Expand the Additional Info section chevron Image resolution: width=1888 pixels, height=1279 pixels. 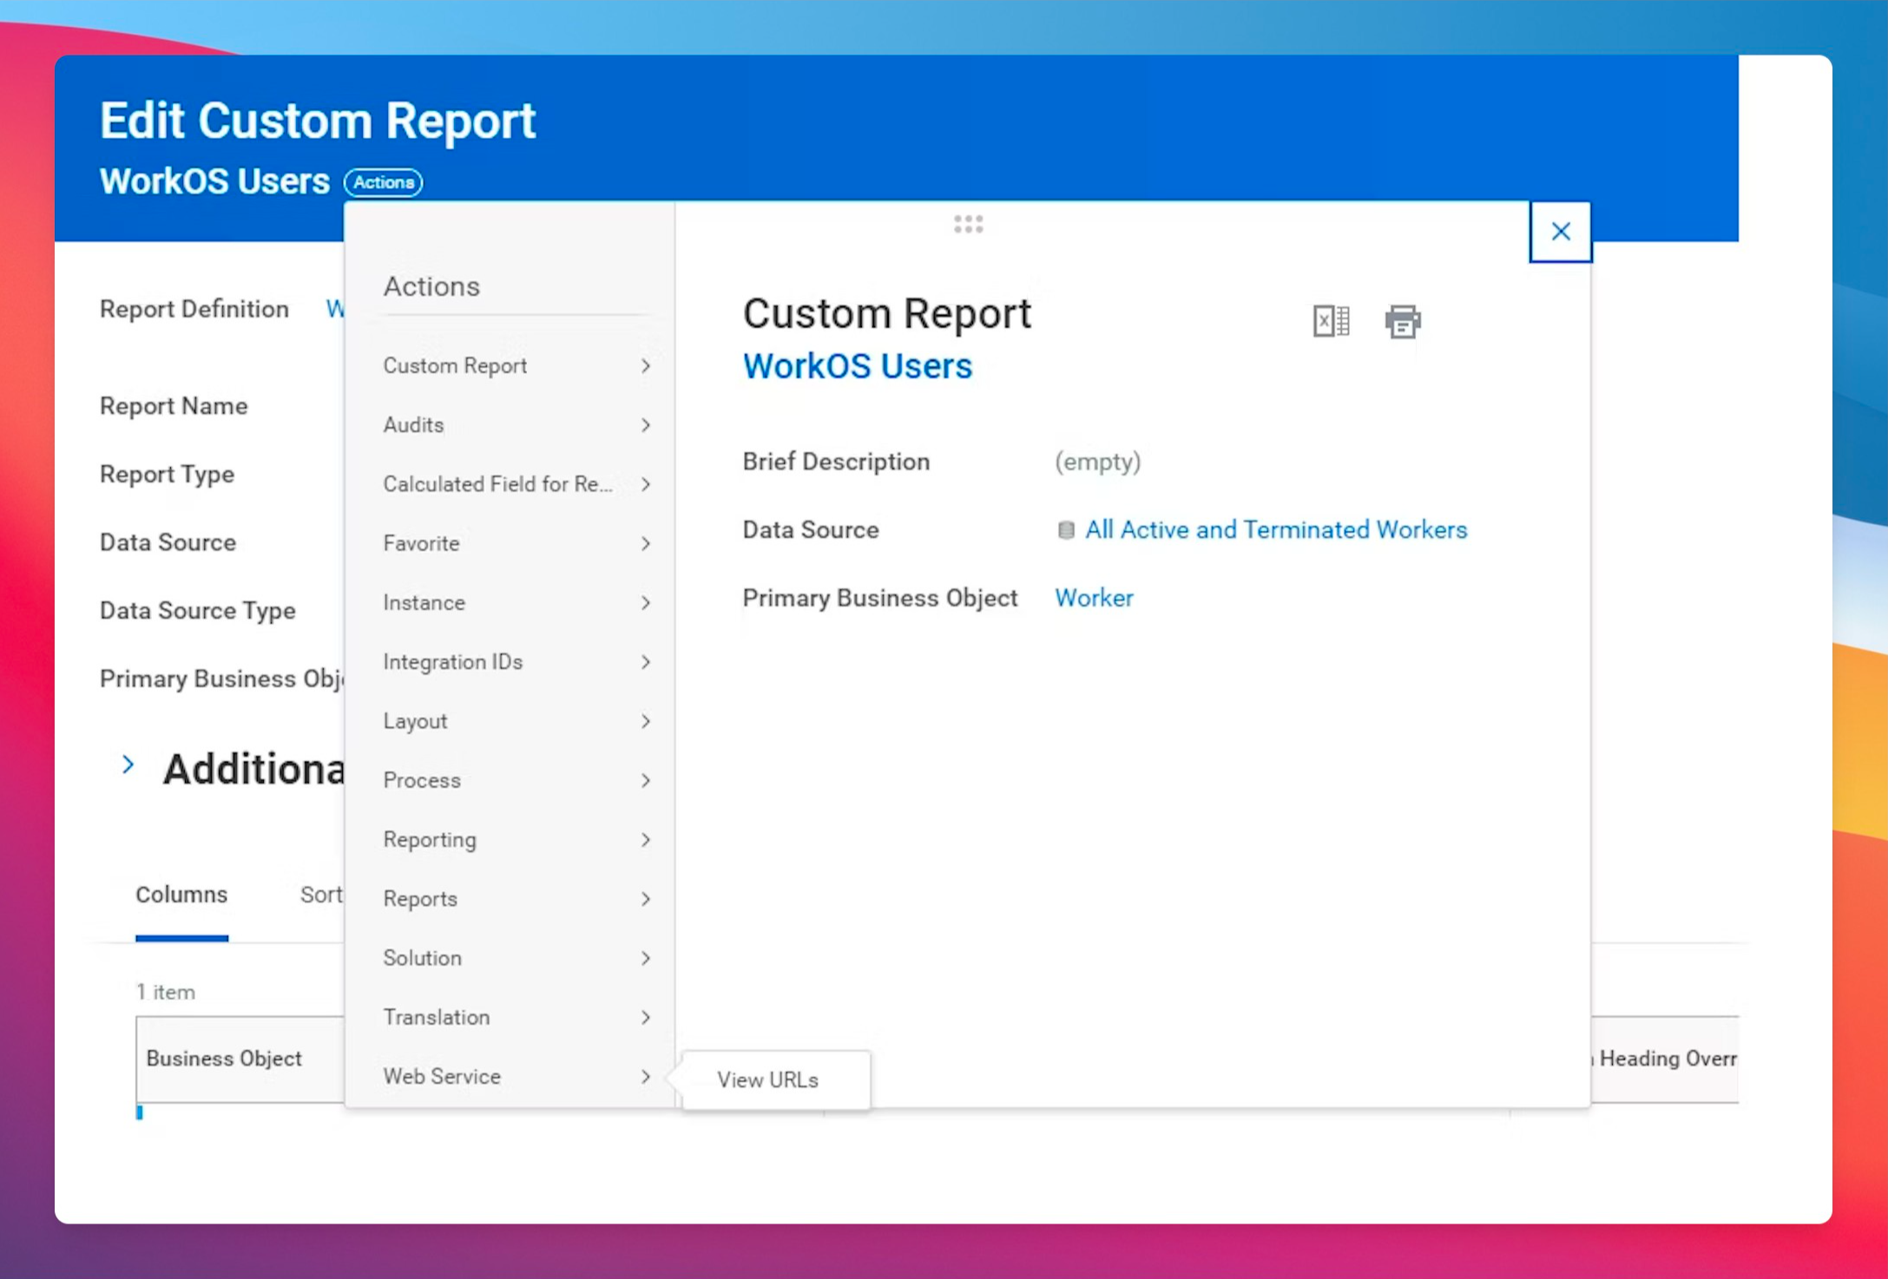point(128,765)
